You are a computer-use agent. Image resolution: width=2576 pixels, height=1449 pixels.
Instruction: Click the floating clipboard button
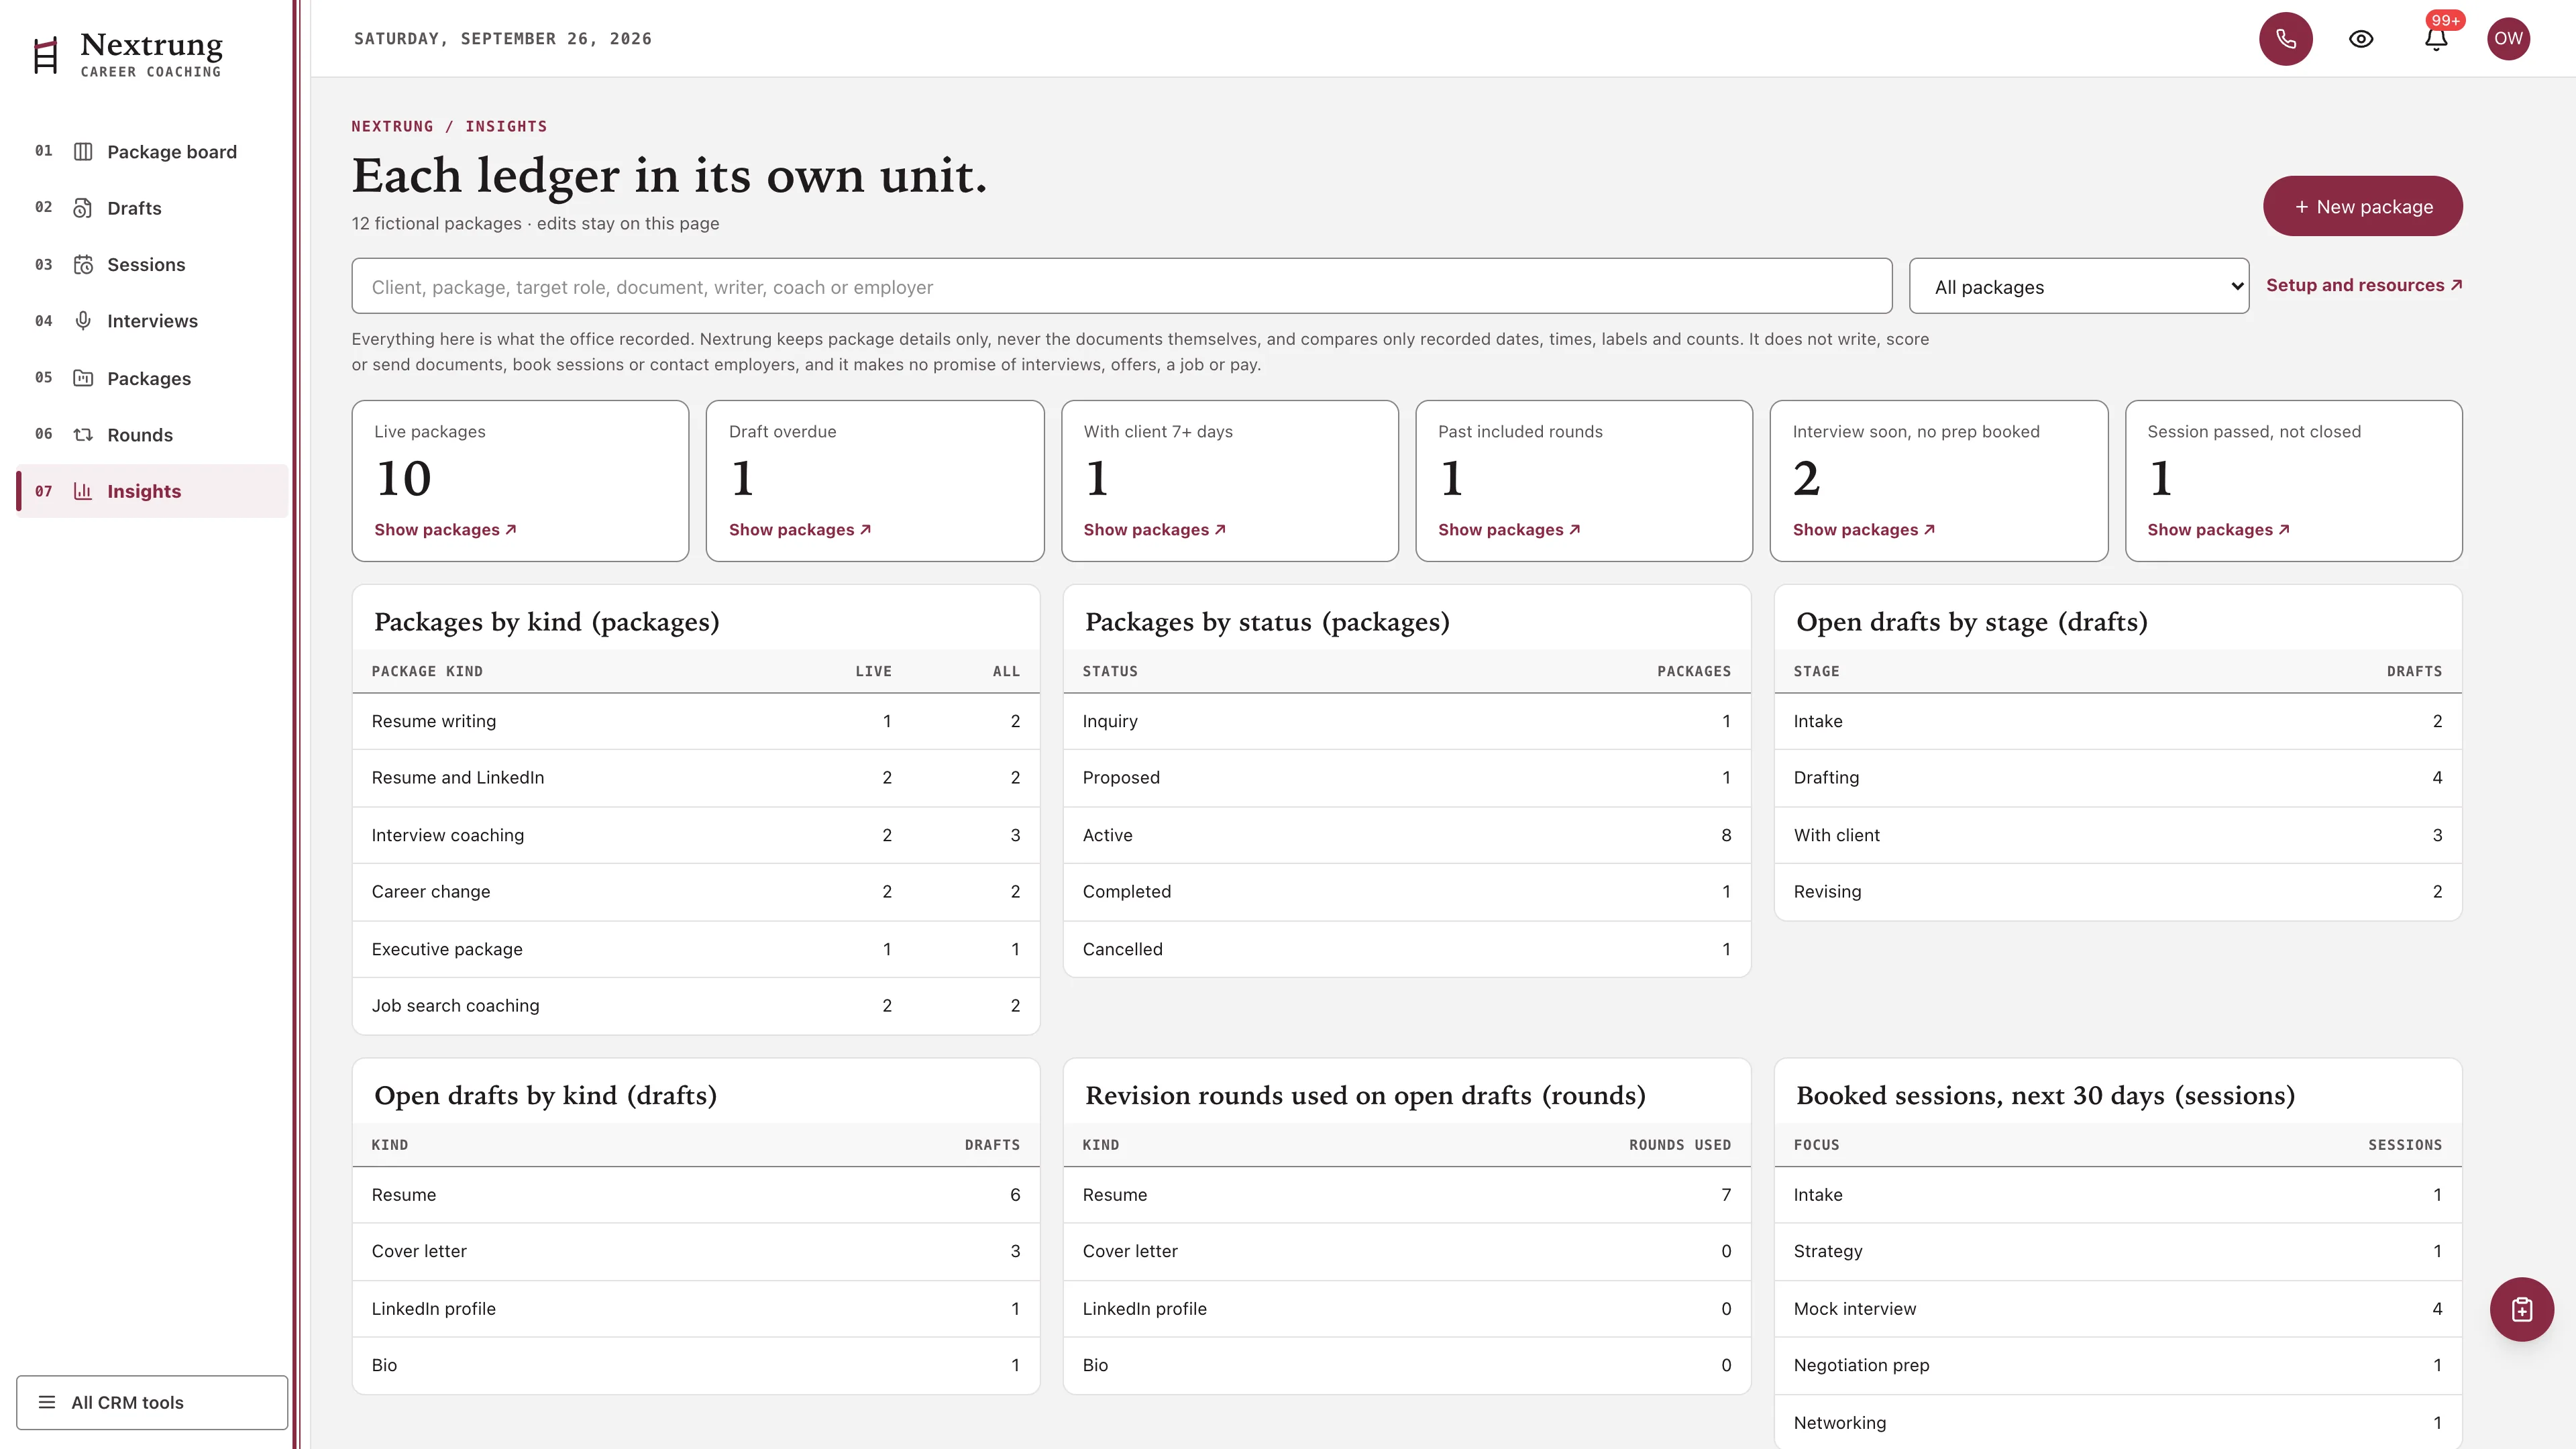(2521, 1309)
